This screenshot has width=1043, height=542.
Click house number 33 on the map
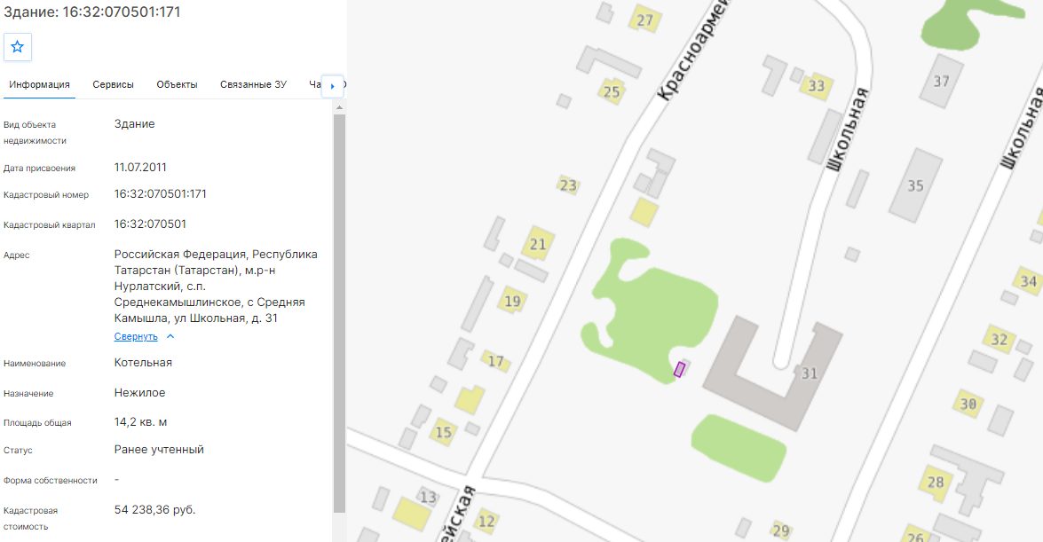click(816, 86)
